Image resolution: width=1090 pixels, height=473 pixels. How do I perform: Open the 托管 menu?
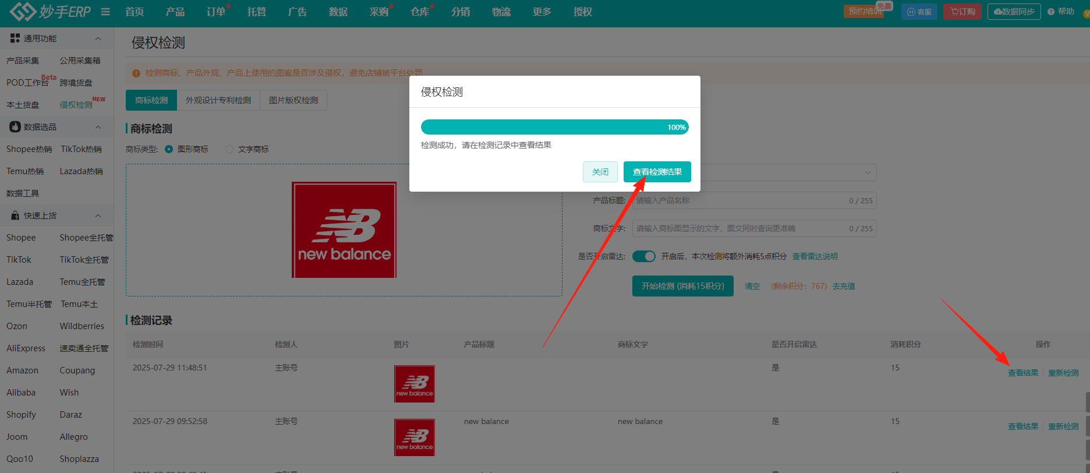coord(257,12)
